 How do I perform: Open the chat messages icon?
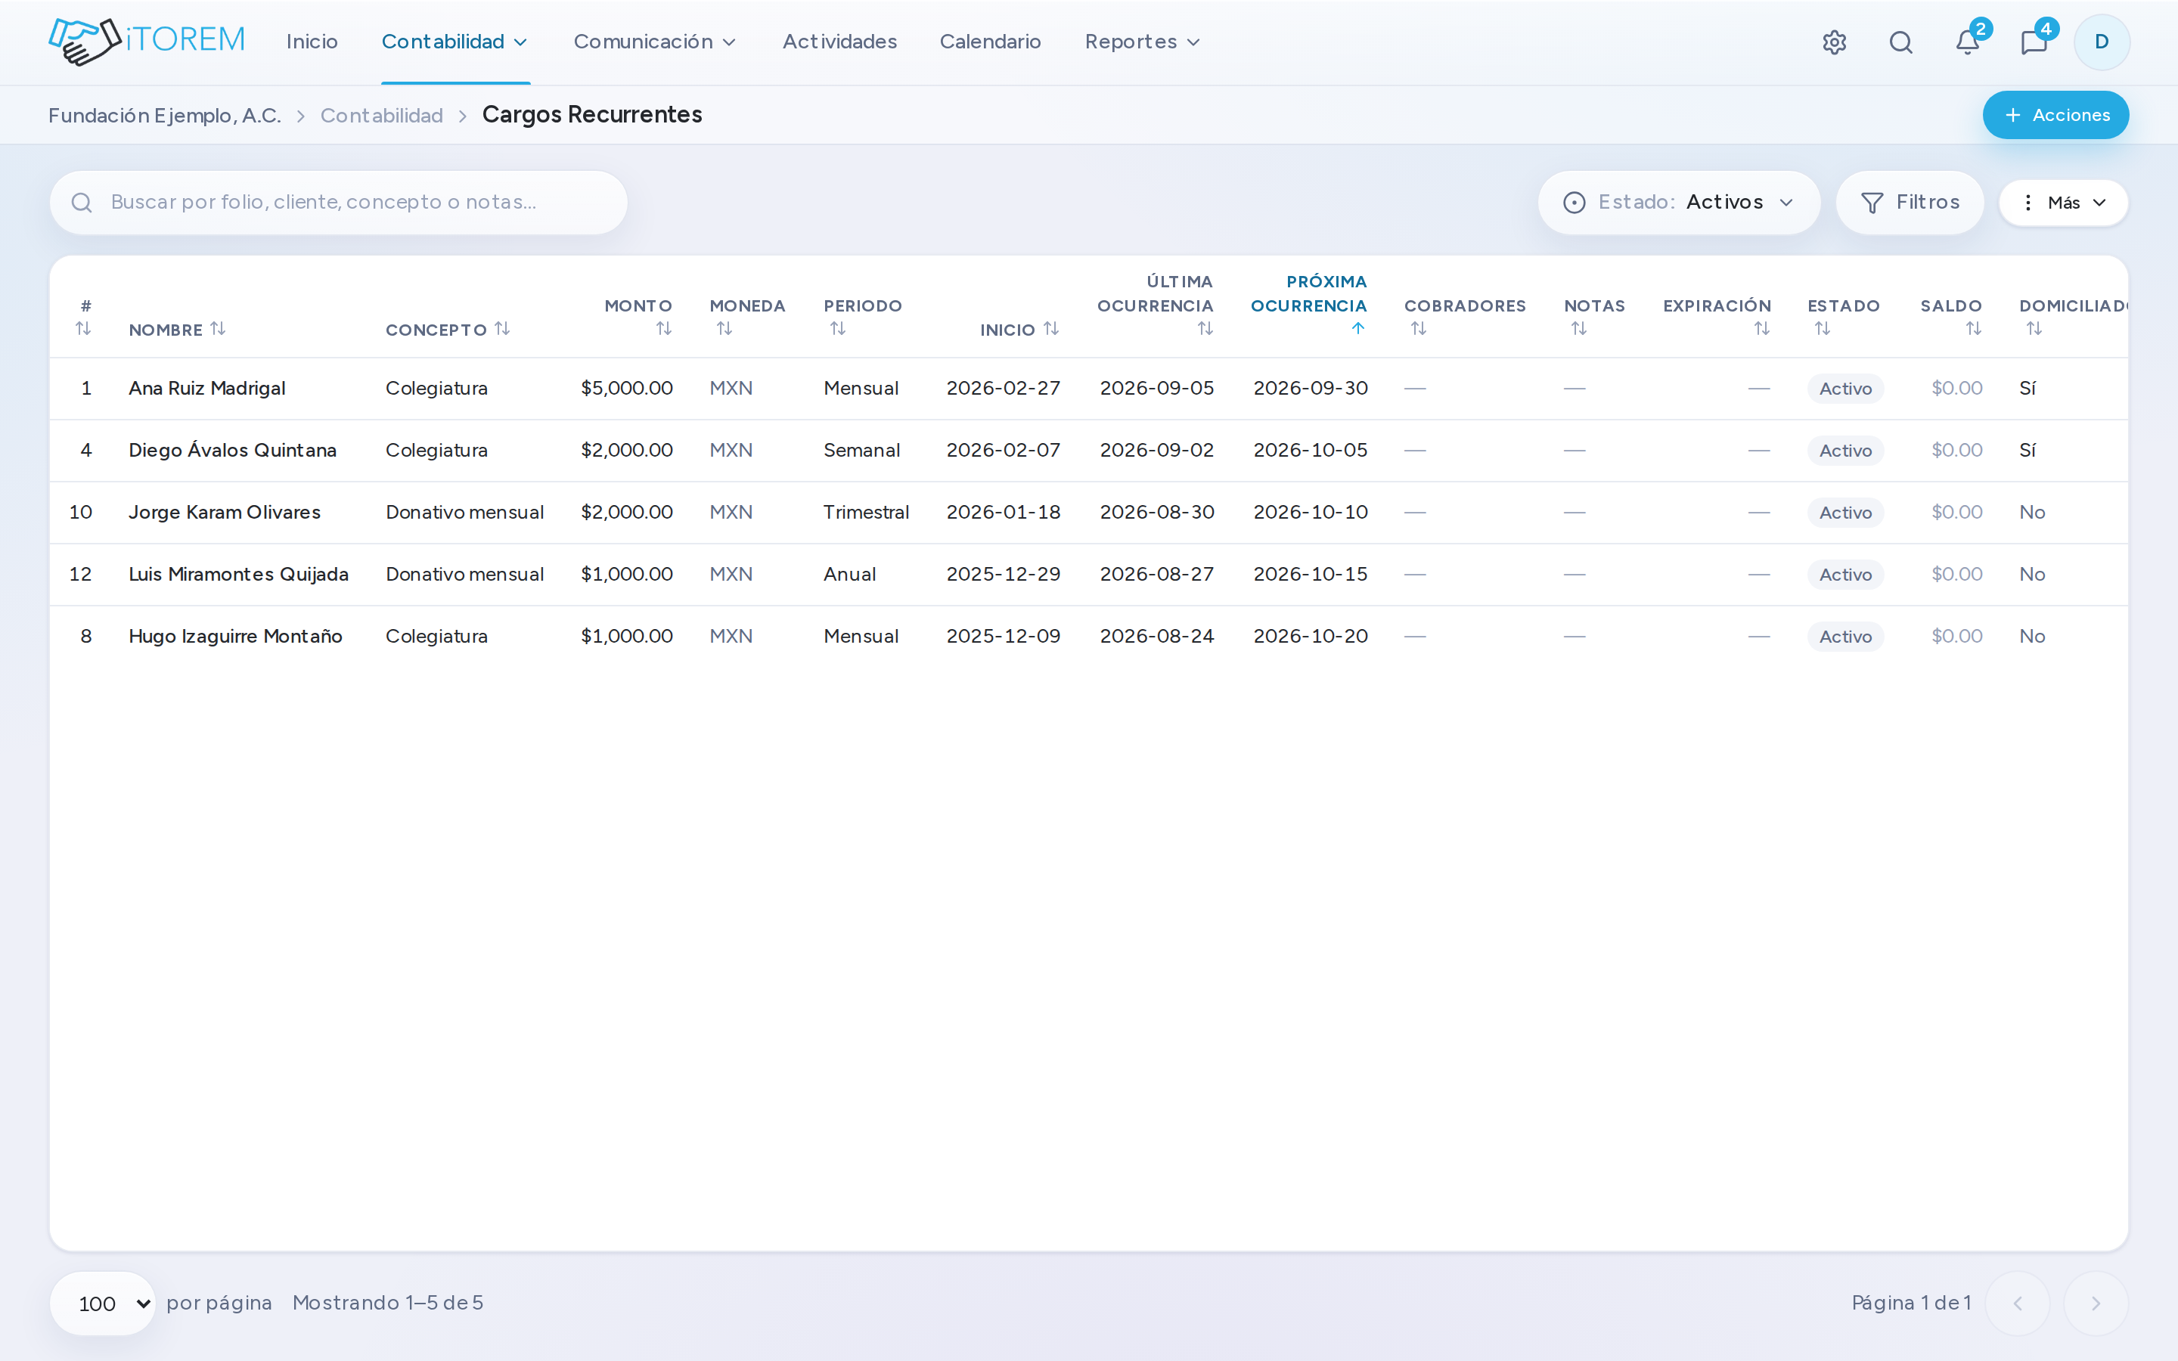coord(2034,42)
